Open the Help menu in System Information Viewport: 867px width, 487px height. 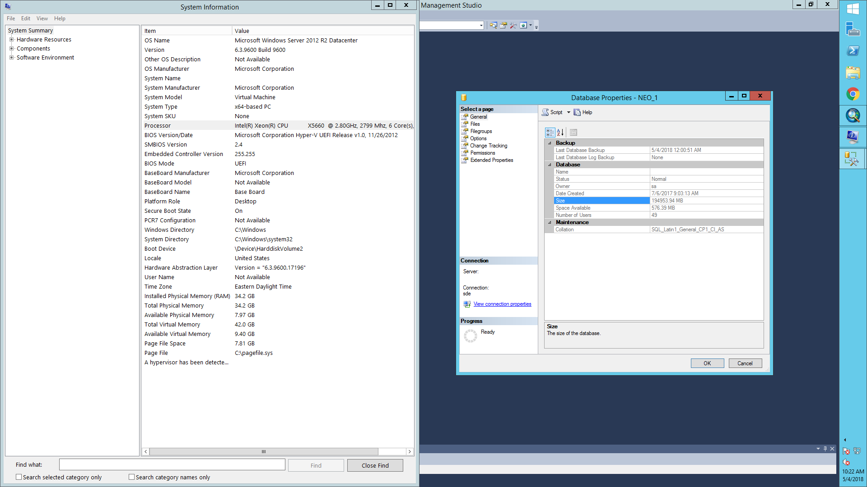coord(60,18)
